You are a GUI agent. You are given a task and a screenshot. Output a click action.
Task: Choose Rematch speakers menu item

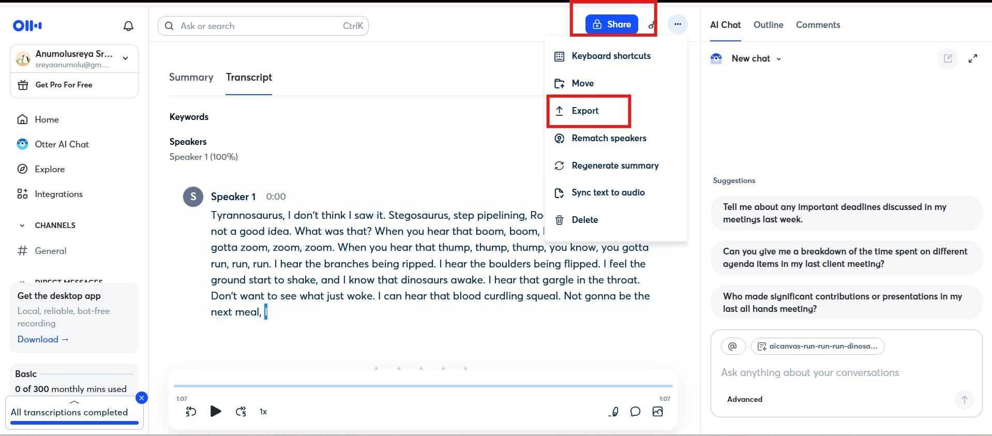[x=615, y=138]
